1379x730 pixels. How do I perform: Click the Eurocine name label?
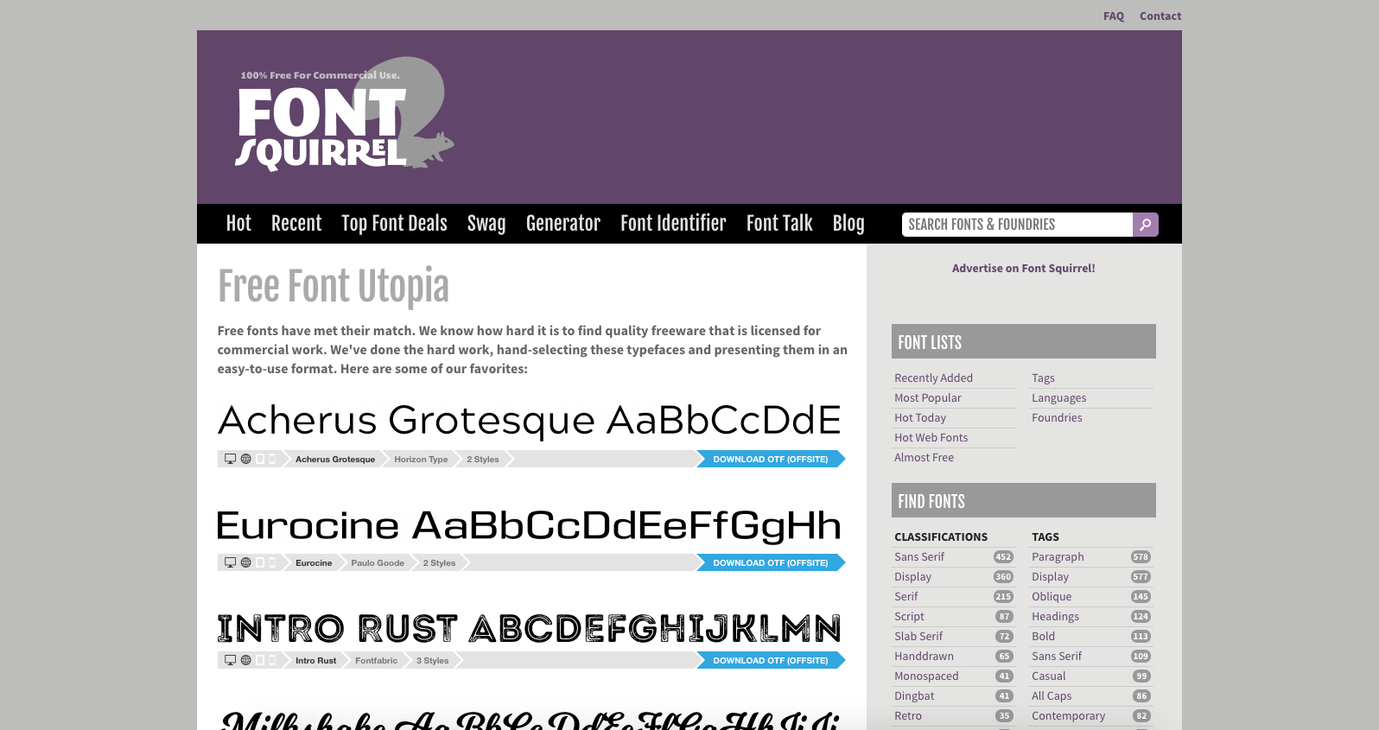pos(314,562)
